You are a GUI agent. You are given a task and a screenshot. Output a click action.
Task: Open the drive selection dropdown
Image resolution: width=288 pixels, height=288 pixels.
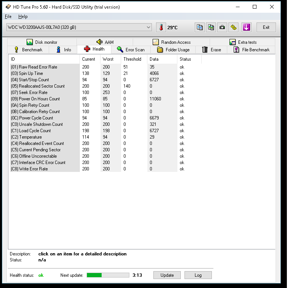click(x=79, y=27)
